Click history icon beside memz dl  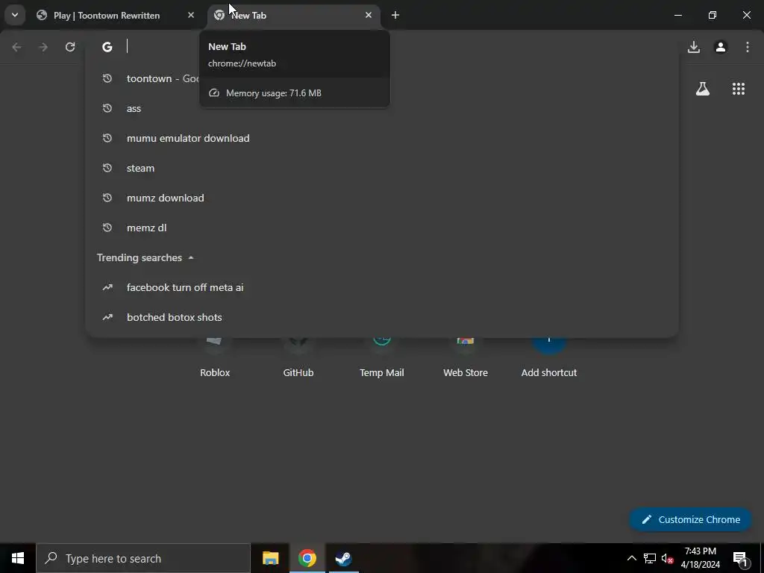(x=107, y=228)
